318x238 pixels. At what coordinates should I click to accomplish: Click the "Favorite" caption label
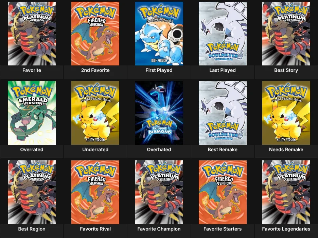pyautogui.click(x=32, y=70)
